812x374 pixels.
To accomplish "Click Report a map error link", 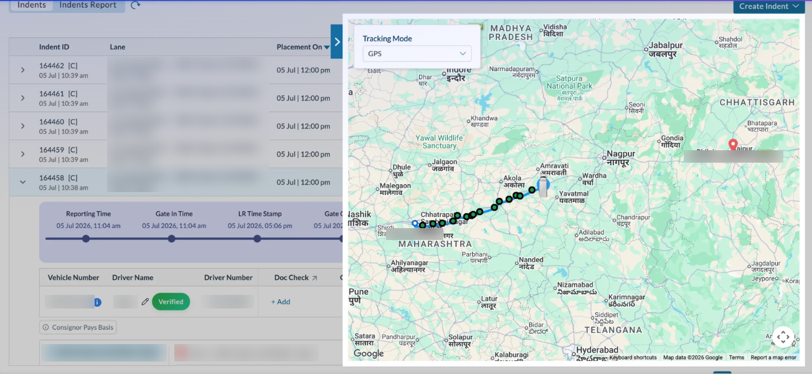I will (x=773, y=358).
